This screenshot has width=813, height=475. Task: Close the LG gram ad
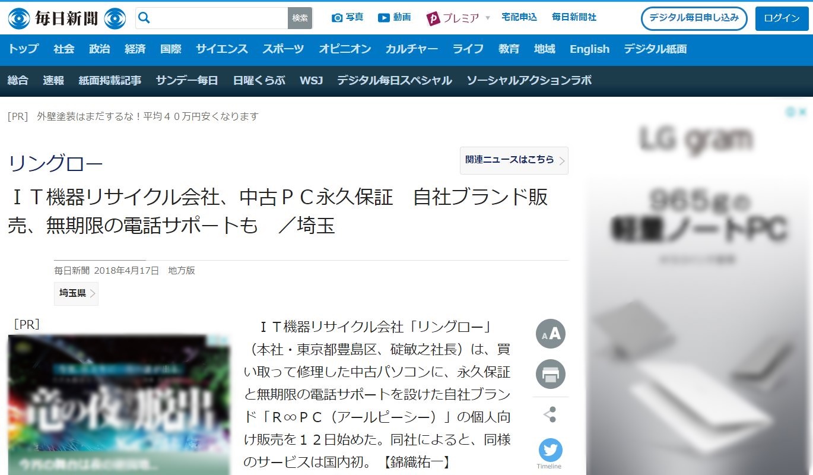point(802,112)
